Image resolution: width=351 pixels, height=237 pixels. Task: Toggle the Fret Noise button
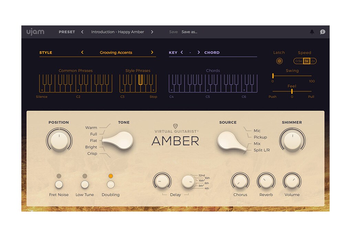click(x=59, y=184)
